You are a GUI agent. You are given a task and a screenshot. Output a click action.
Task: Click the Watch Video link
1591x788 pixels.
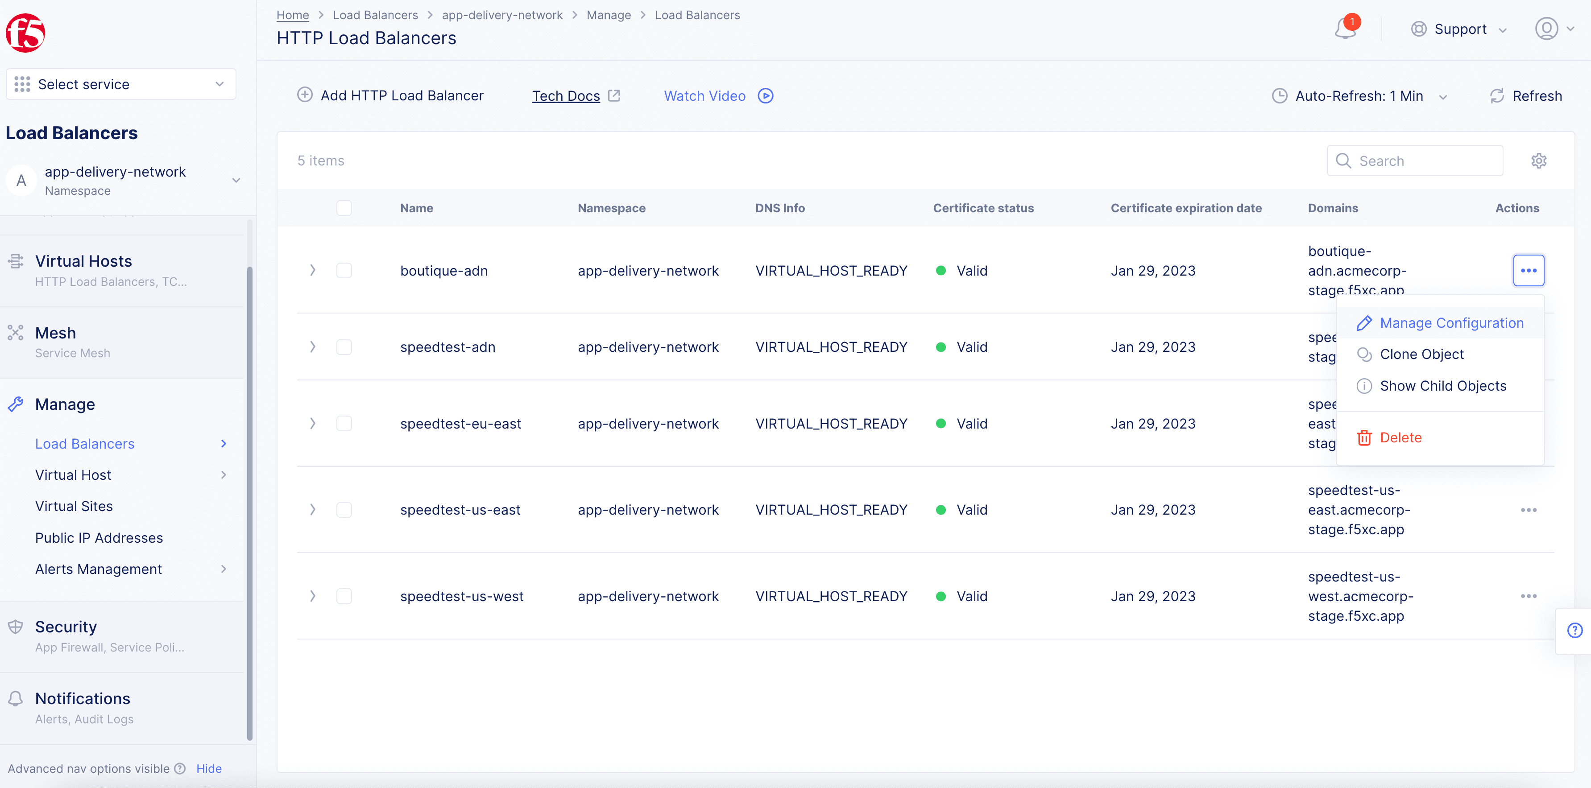704,96
